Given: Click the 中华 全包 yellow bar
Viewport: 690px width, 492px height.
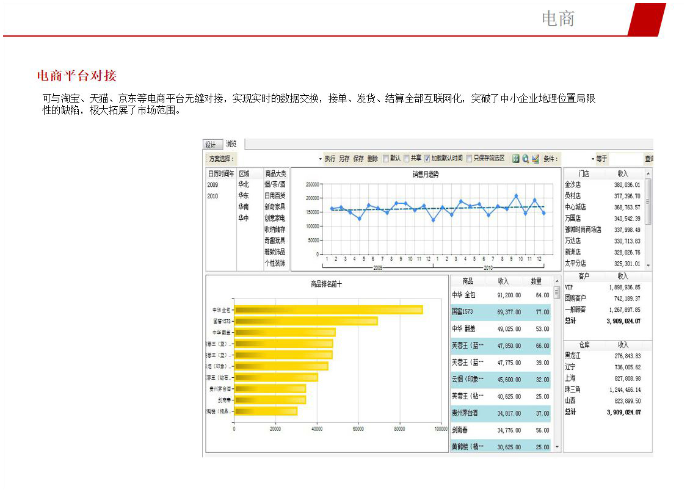Looking at the screenshot, I should (329, 310).
